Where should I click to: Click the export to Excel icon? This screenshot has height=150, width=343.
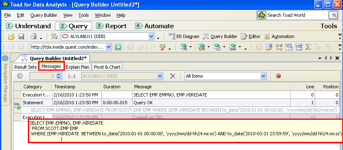(183, 47)
